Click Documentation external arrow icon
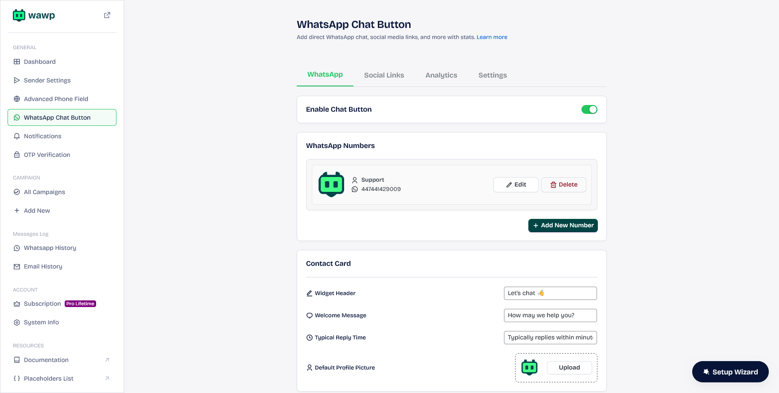This screenshot has width=779, height=393. coord(107,360)
